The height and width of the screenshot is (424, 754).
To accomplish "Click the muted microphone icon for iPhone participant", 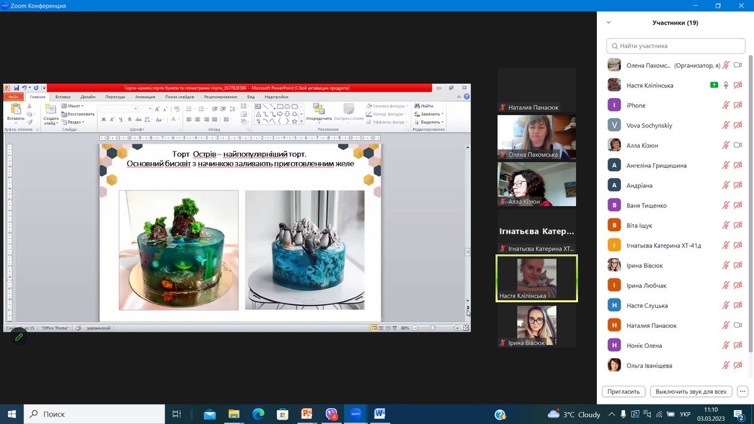I will point(726,106).
